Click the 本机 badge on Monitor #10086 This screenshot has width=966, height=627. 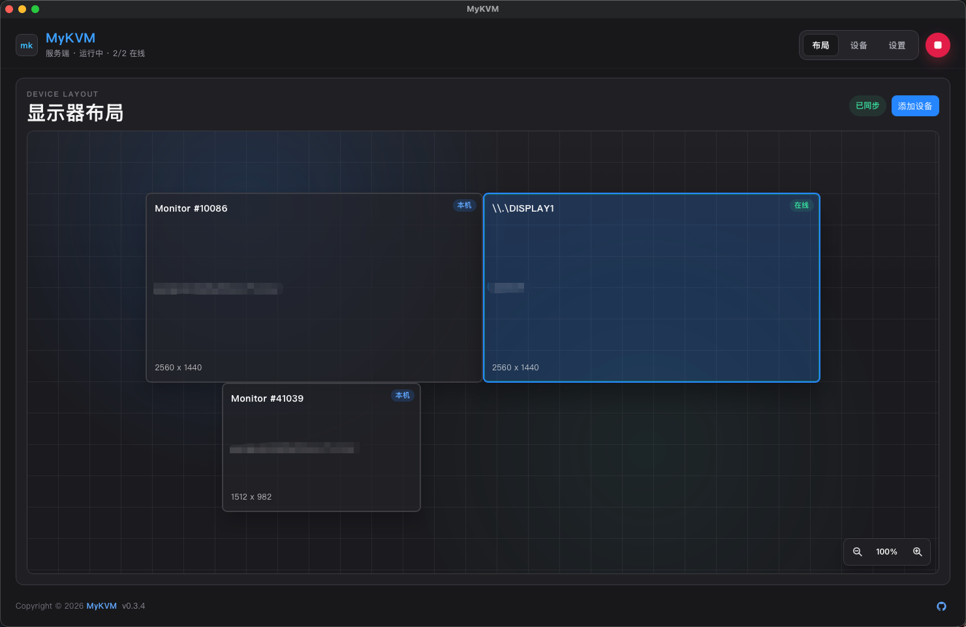tap(464, 205)
